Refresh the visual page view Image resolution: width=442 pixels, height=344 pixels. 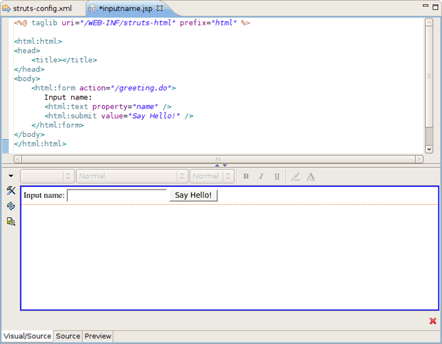pos(11,206)
